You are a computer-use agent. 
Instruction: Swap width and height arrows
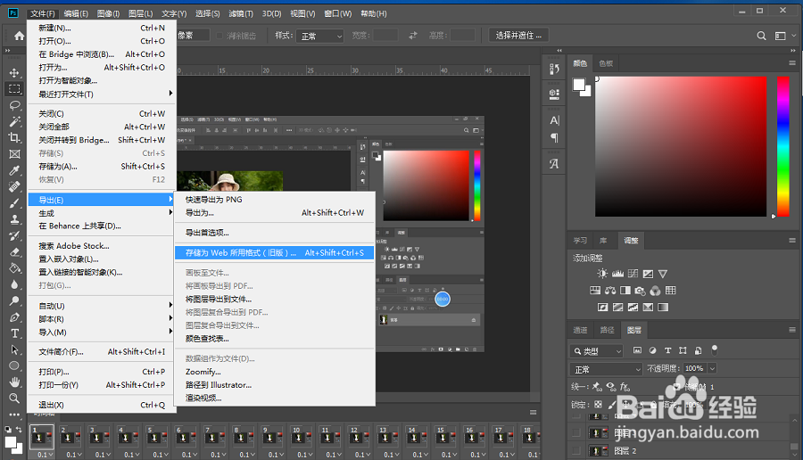click(413, 36)
